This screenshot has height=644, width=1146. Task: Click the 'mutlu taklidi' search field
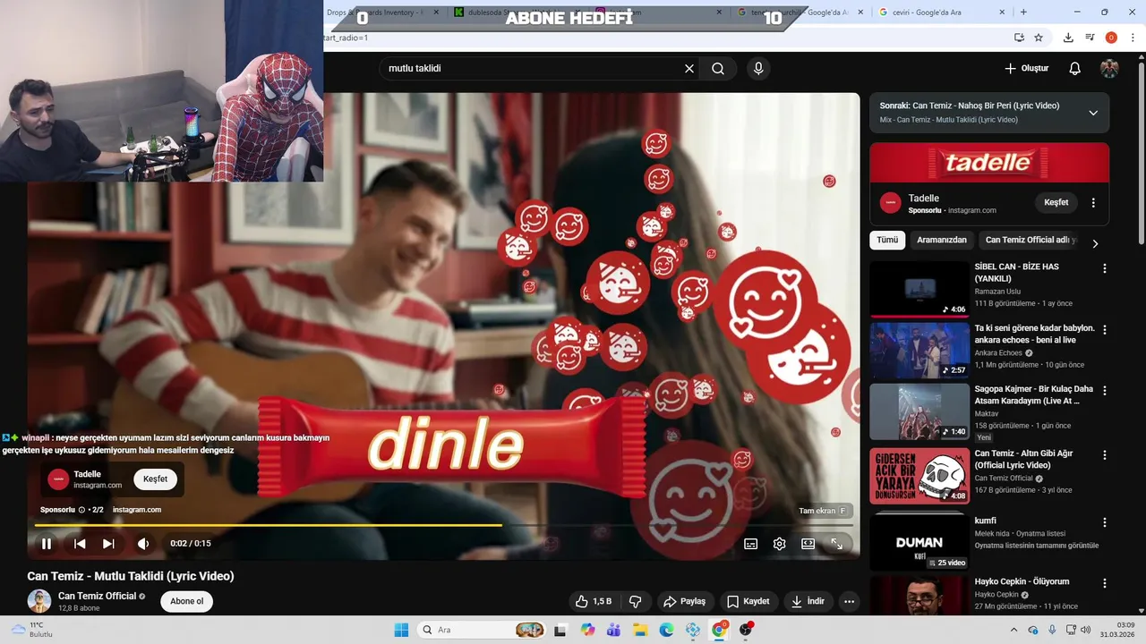click(x=533, y=69)
